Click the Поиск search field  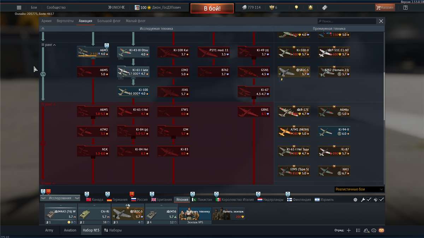pos(346,21)
